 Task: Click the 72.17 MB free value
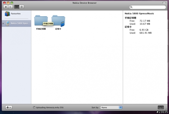pos(145,21)
